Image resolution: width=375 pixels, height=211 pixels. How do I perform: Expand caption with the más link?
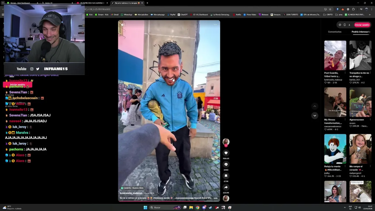(x=216, y=198)
